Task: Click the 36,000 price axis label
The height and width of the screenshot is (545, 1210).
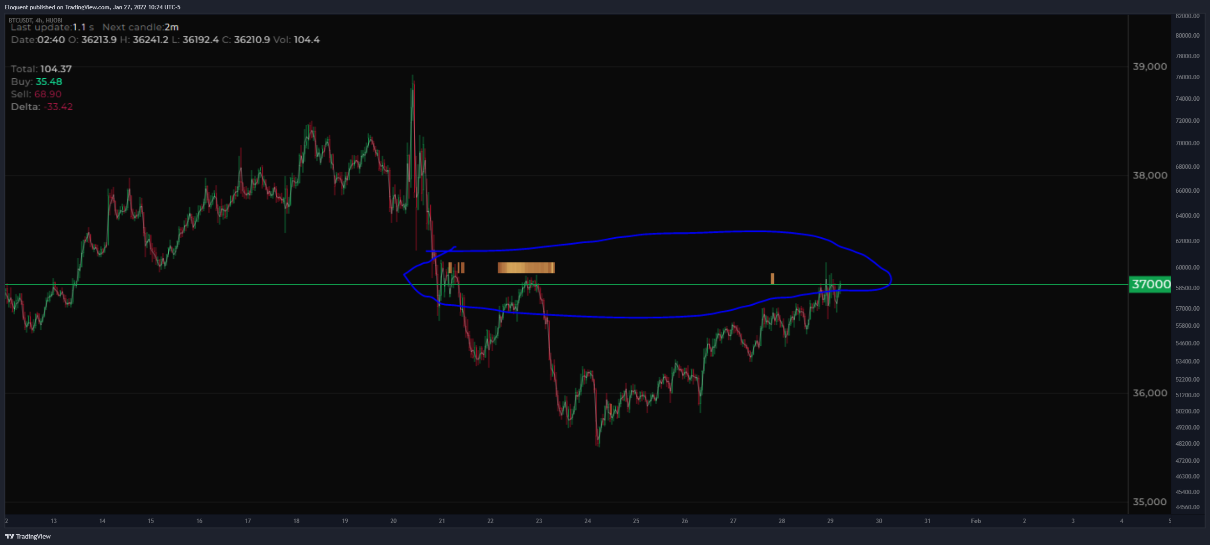Action: tap(1150, 393)
